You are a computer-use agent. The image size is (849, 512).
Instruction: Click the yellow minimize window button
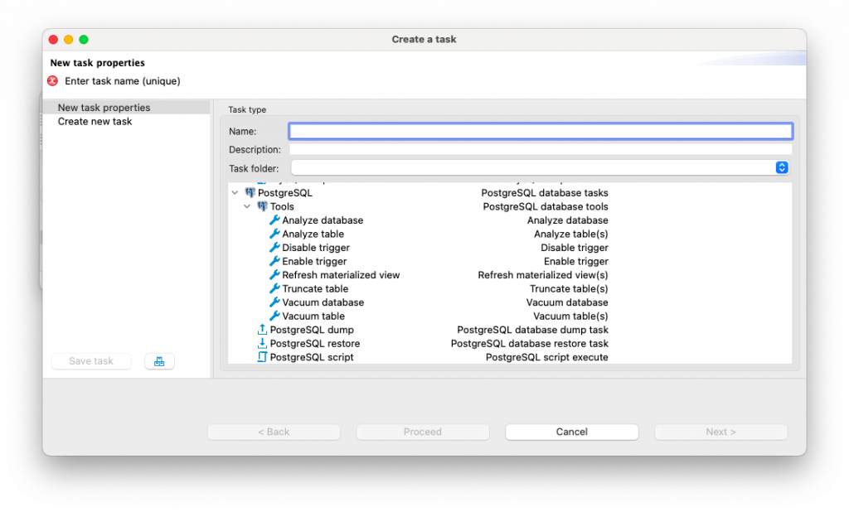click(68, 40)
